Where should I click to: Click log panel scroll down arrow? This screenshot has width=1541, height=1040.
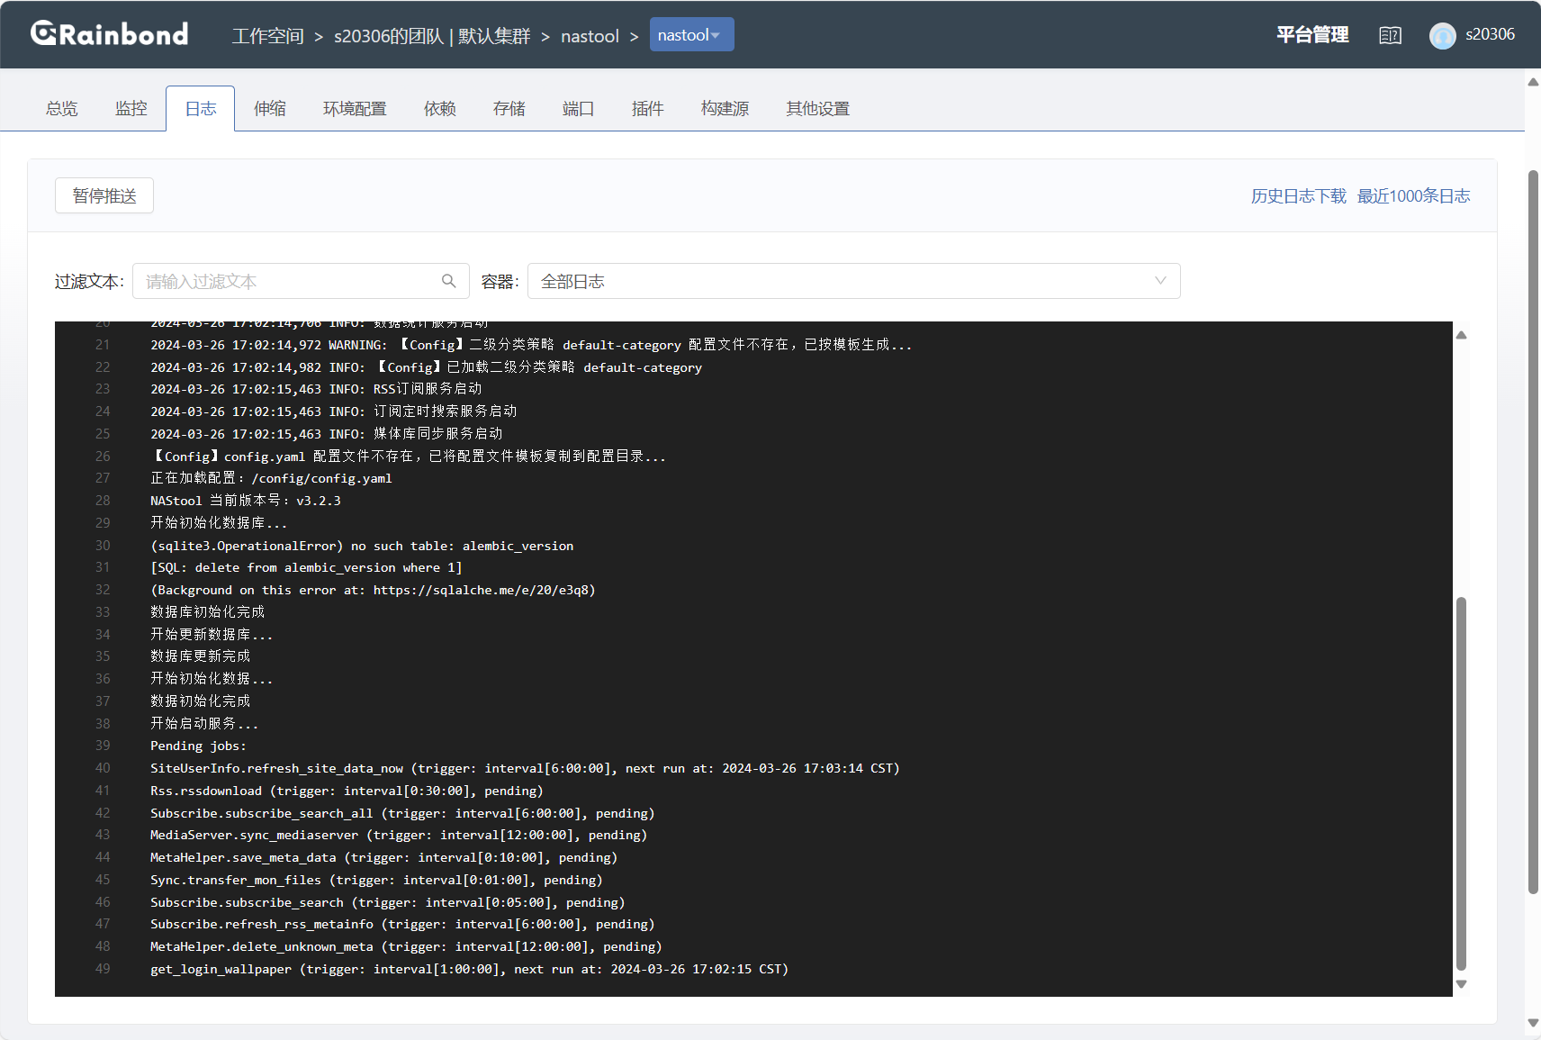[1461, 984]
